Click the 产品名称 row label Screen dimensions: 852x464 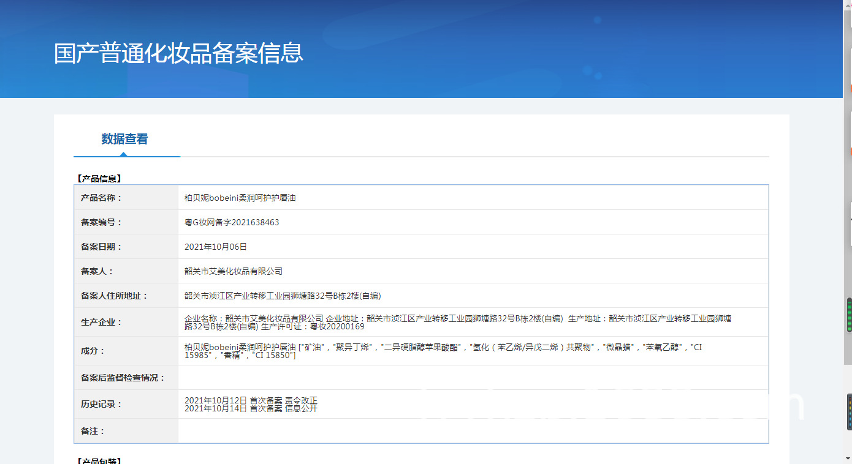pyautogui.click(x=101, y=198)
